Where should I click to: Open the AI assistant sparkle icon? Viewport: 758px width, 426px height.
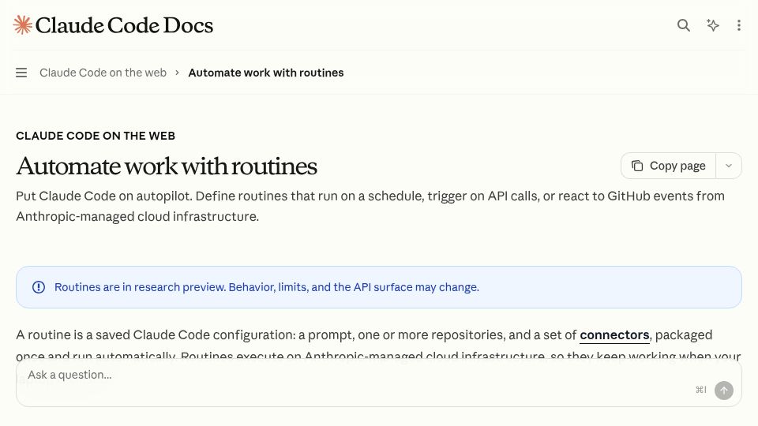[x=712, y=25]
